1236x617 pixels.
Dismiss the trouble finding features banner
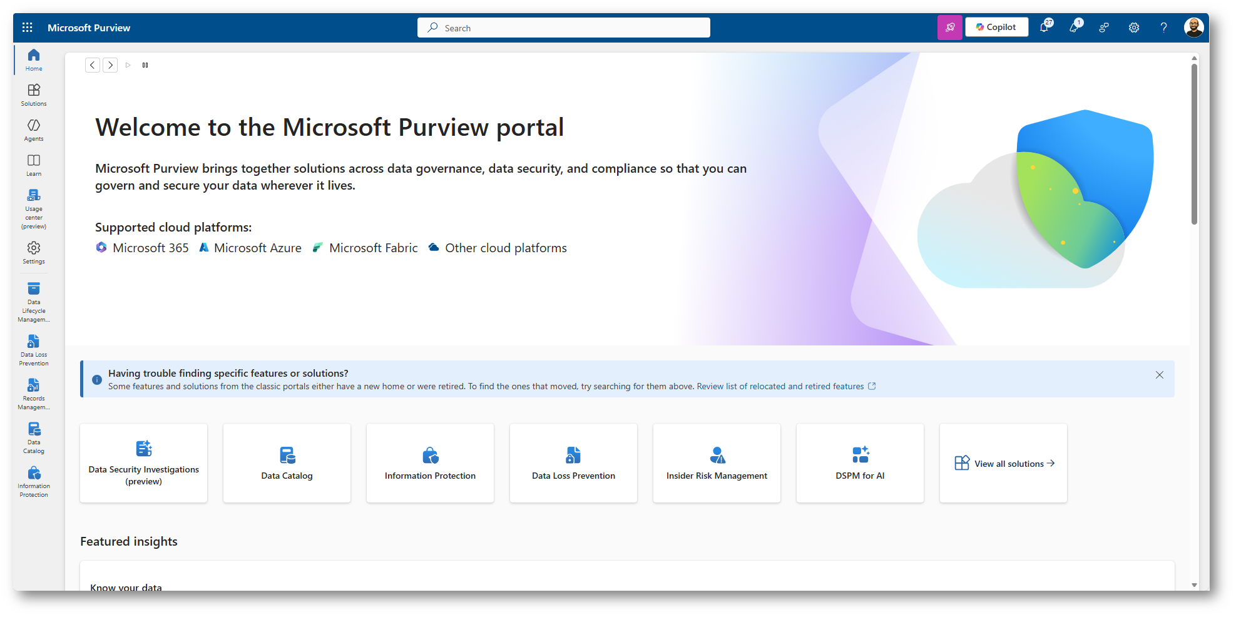click(1160, 375)
